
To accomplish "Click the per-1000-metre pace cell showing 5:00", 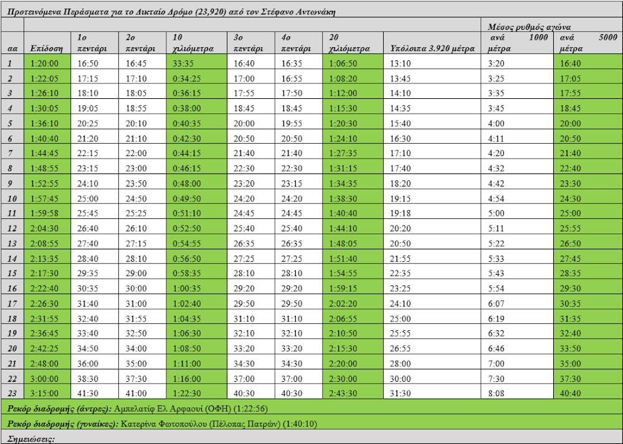I will click(516, 213).
